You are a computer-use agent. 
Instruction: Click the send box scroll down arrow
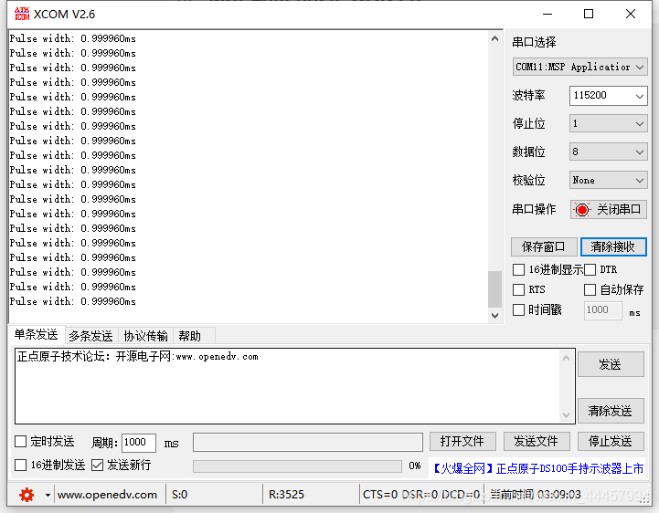tap(566, 415)
